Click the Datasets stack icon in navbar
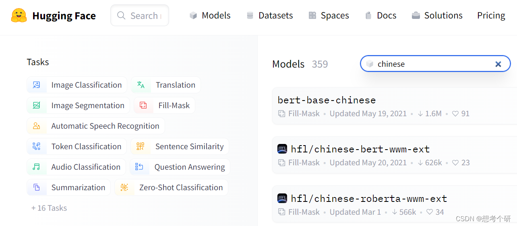517x226 pixels. [x=250, y=16]
